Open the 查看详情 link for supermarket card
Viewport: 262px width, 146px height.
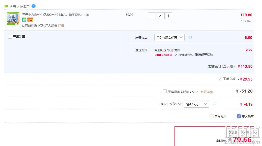207,92
